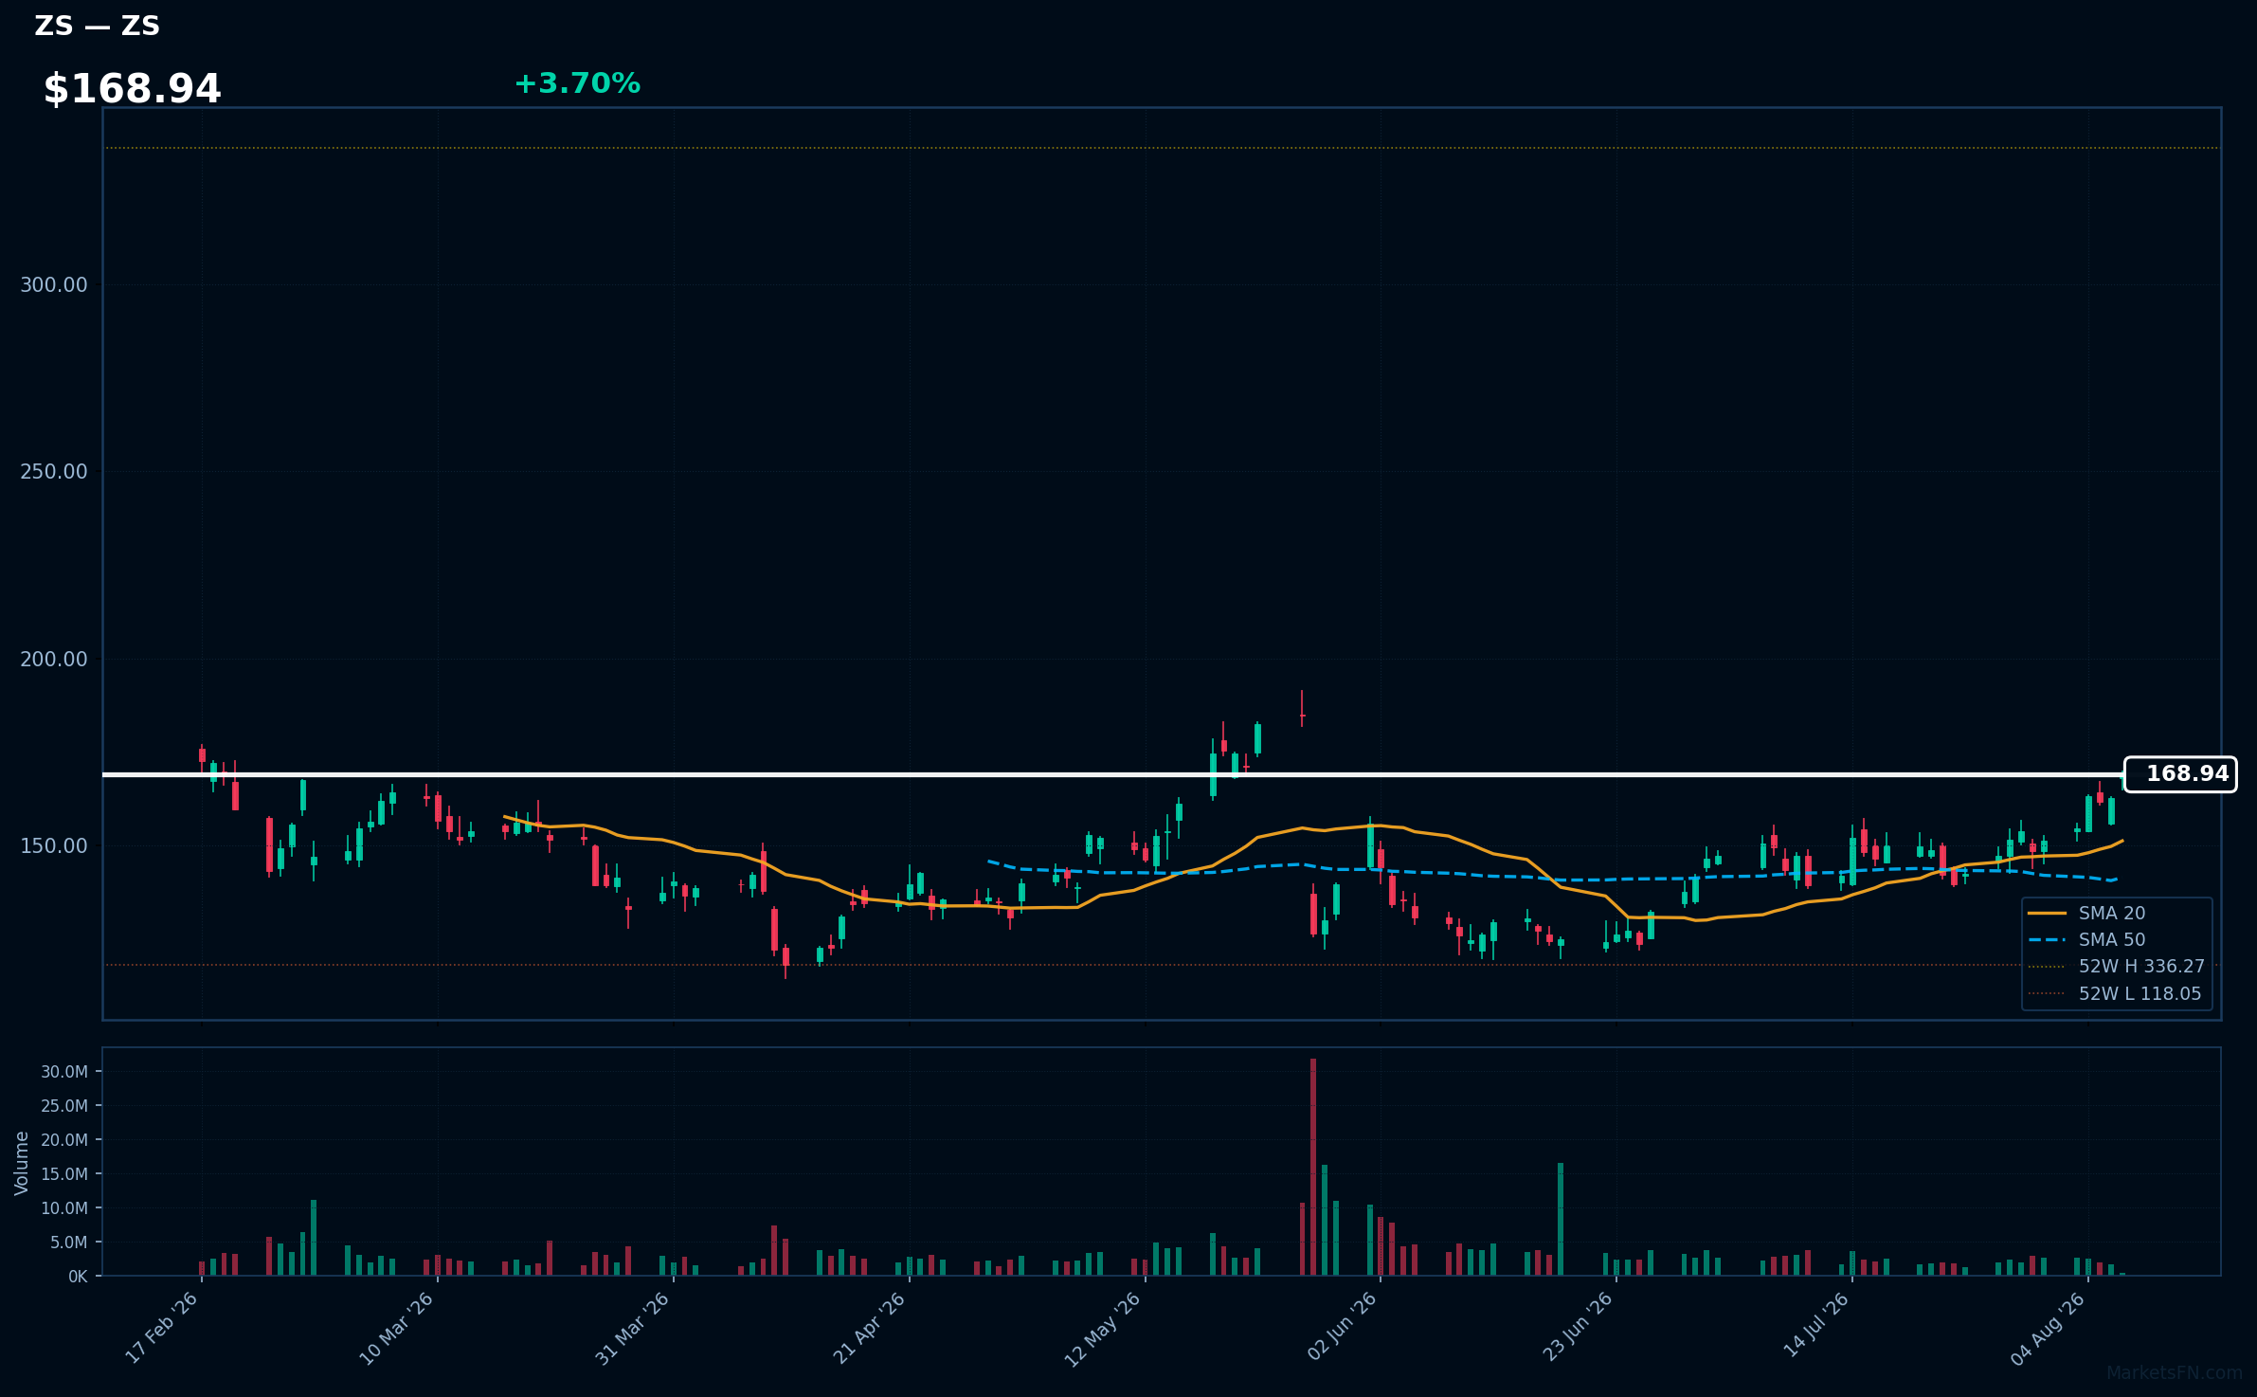The height and width of the screenshot is (1397, 2257).
Task: Click the 25.0M volume axis label
Action: (64, 1106)
